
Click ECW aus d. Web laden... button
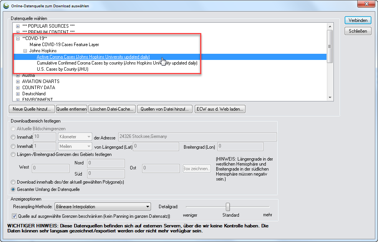(x=220, y=109)
